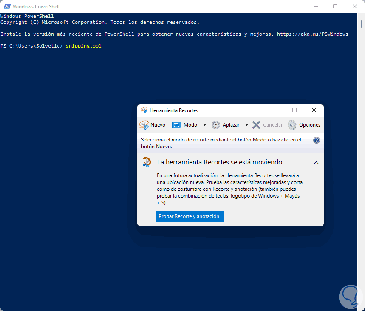This screenshot has width=365, height=311.
Task: Click the PowerShell icon in title bar
Action: pos(7,6)
